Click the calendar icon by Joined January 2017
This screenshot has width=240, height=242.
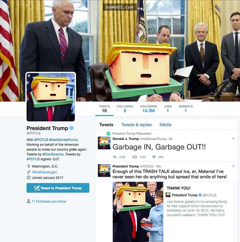pyautogui.click(x=29, y=177)
